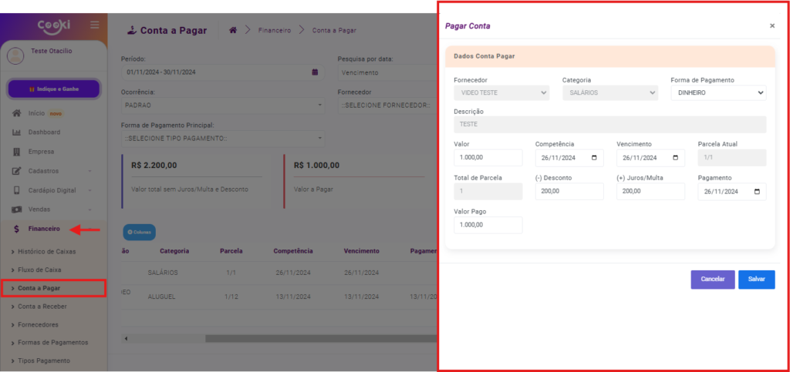790x372 pixels.
Task: Click the hamburger menu icon beside the Cooki logo
Action: point(94,25)
